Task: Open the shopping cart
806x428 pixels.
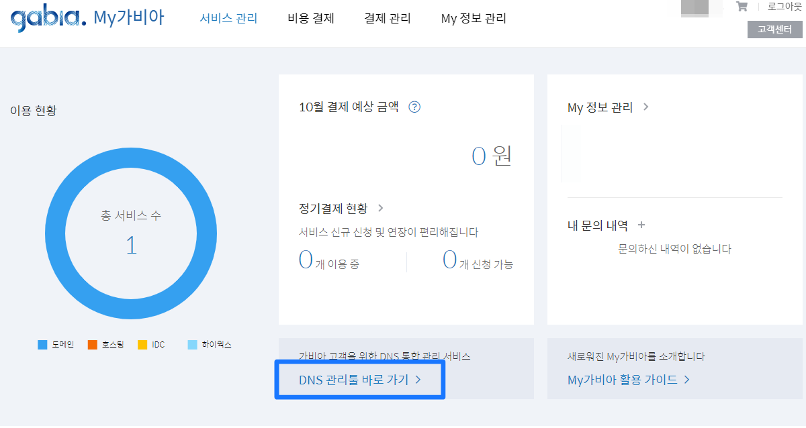Action: point(742,7)
